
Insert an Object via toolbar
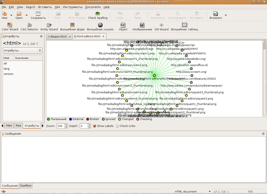123,27
